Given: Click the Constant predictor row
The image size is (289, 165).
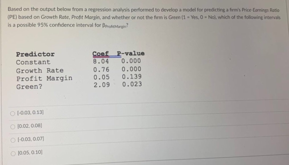Looking at the screenshot, I should coord(33,62).
